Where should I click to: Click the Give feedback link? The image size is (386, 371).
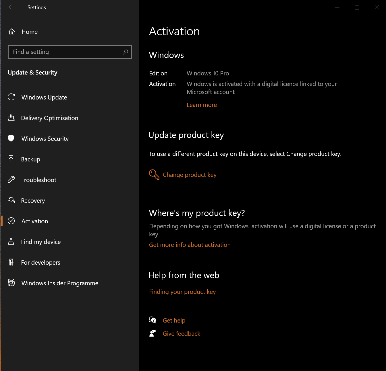pyautogui.click(x=182, y=334)
